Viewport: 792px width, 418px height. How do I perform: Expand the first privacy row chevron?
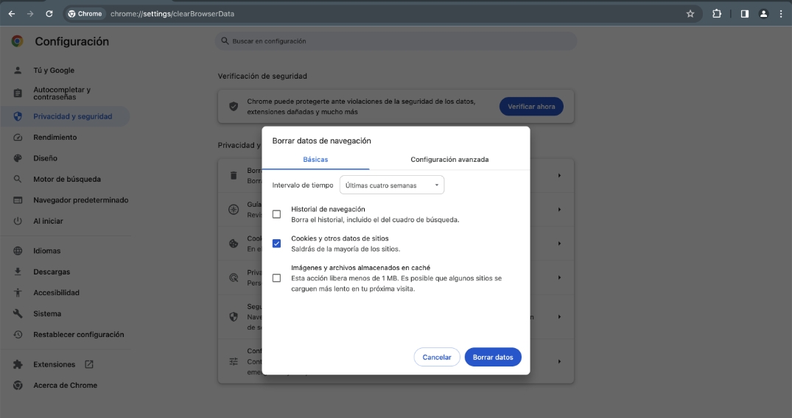tap(559, 176)
